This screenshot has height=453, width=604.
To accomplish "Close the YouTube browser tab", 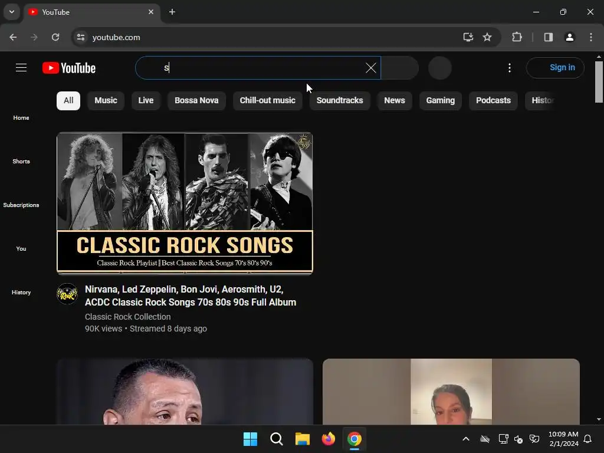I will click(x=151, y=12).
